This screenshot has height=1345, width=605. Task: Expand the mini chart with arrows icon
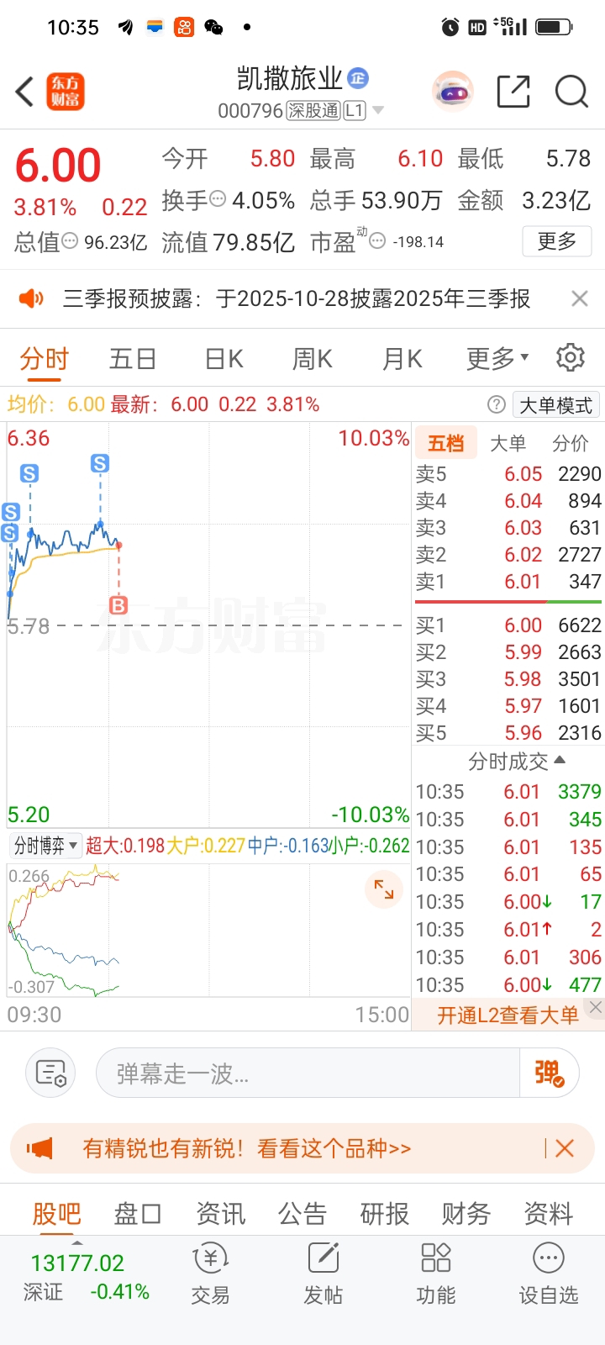click(x=384, y=889)
